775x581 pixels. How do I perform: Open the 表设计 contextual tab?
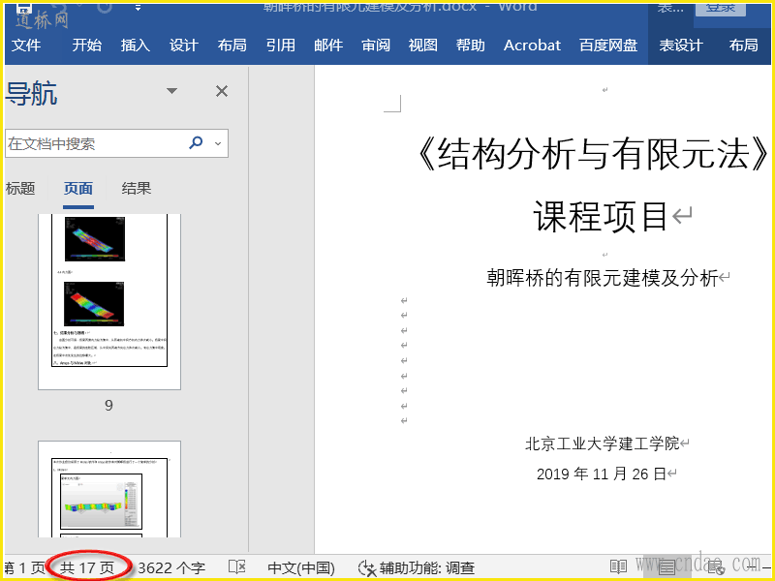tap(681, 46)
